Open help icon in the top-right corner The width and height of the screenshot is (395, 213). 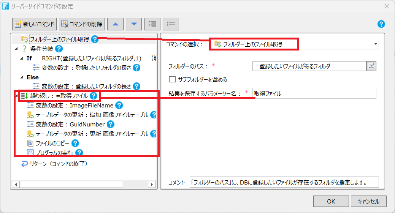coord(381,24)
